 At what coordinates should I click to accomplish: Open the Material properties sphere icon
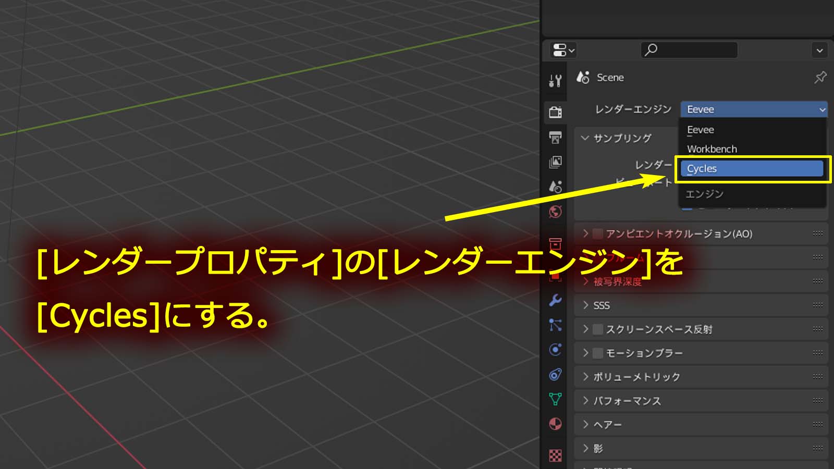[x=556, y=424]
